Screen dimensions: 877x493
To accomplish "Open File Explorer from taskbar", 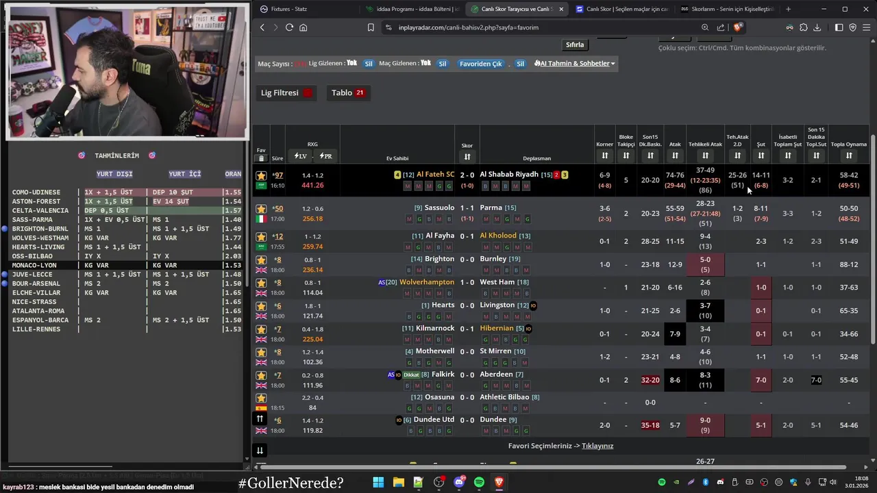I will click(x=398, y=483).
